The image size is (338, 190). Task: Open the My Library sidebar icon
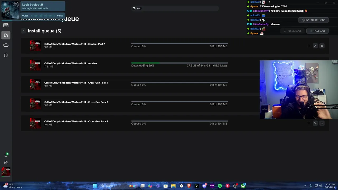(6, 35)
